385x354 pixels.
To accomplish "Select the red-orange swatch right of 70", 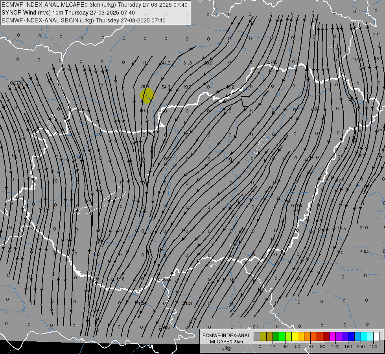I will tap(314, 337).
